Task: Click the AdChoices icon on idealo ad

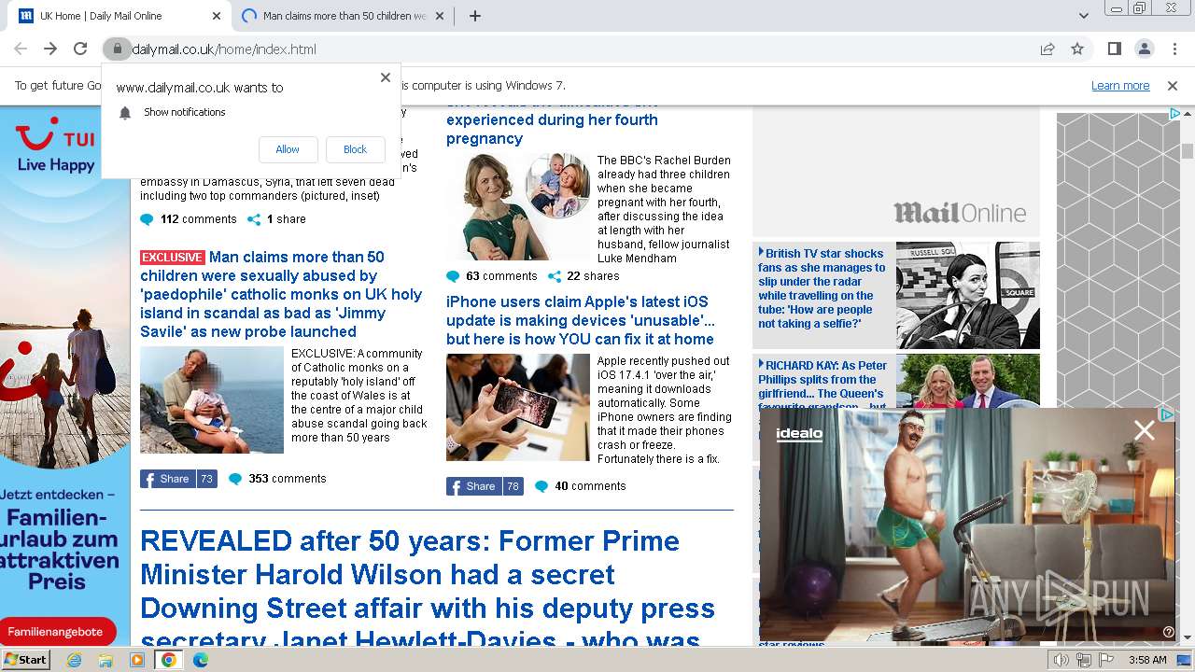Action: pyautogui.click(x=1167, y=413)
